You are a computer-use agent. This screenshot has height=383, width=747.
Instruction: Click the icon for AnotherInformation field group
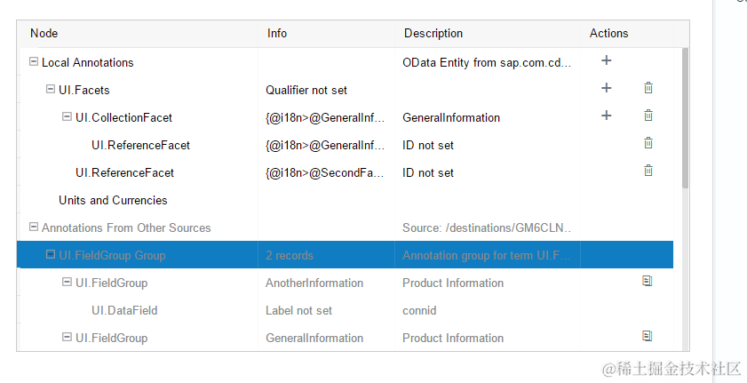click(x=648, y=281)
